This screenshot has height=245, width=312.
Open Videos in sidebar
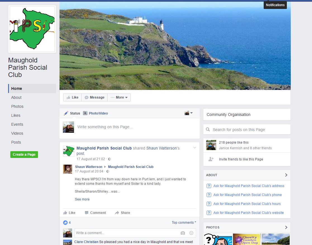17,133
